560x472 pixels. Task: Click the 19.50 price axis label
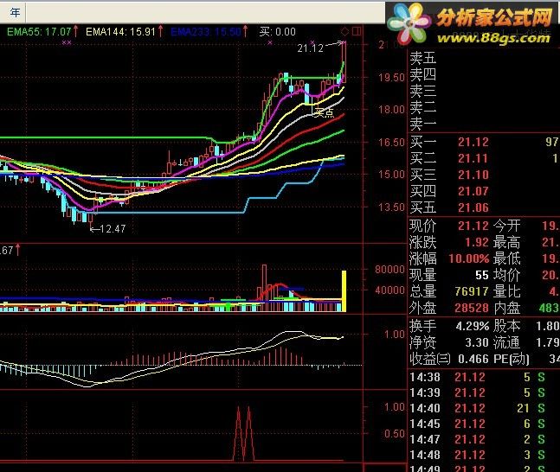coord(391,78)
